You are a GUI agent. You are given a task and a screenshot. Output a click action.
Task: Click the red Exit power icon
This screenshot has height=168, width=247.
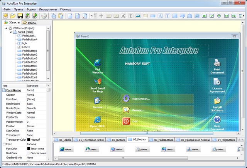(x=126, y=121)
